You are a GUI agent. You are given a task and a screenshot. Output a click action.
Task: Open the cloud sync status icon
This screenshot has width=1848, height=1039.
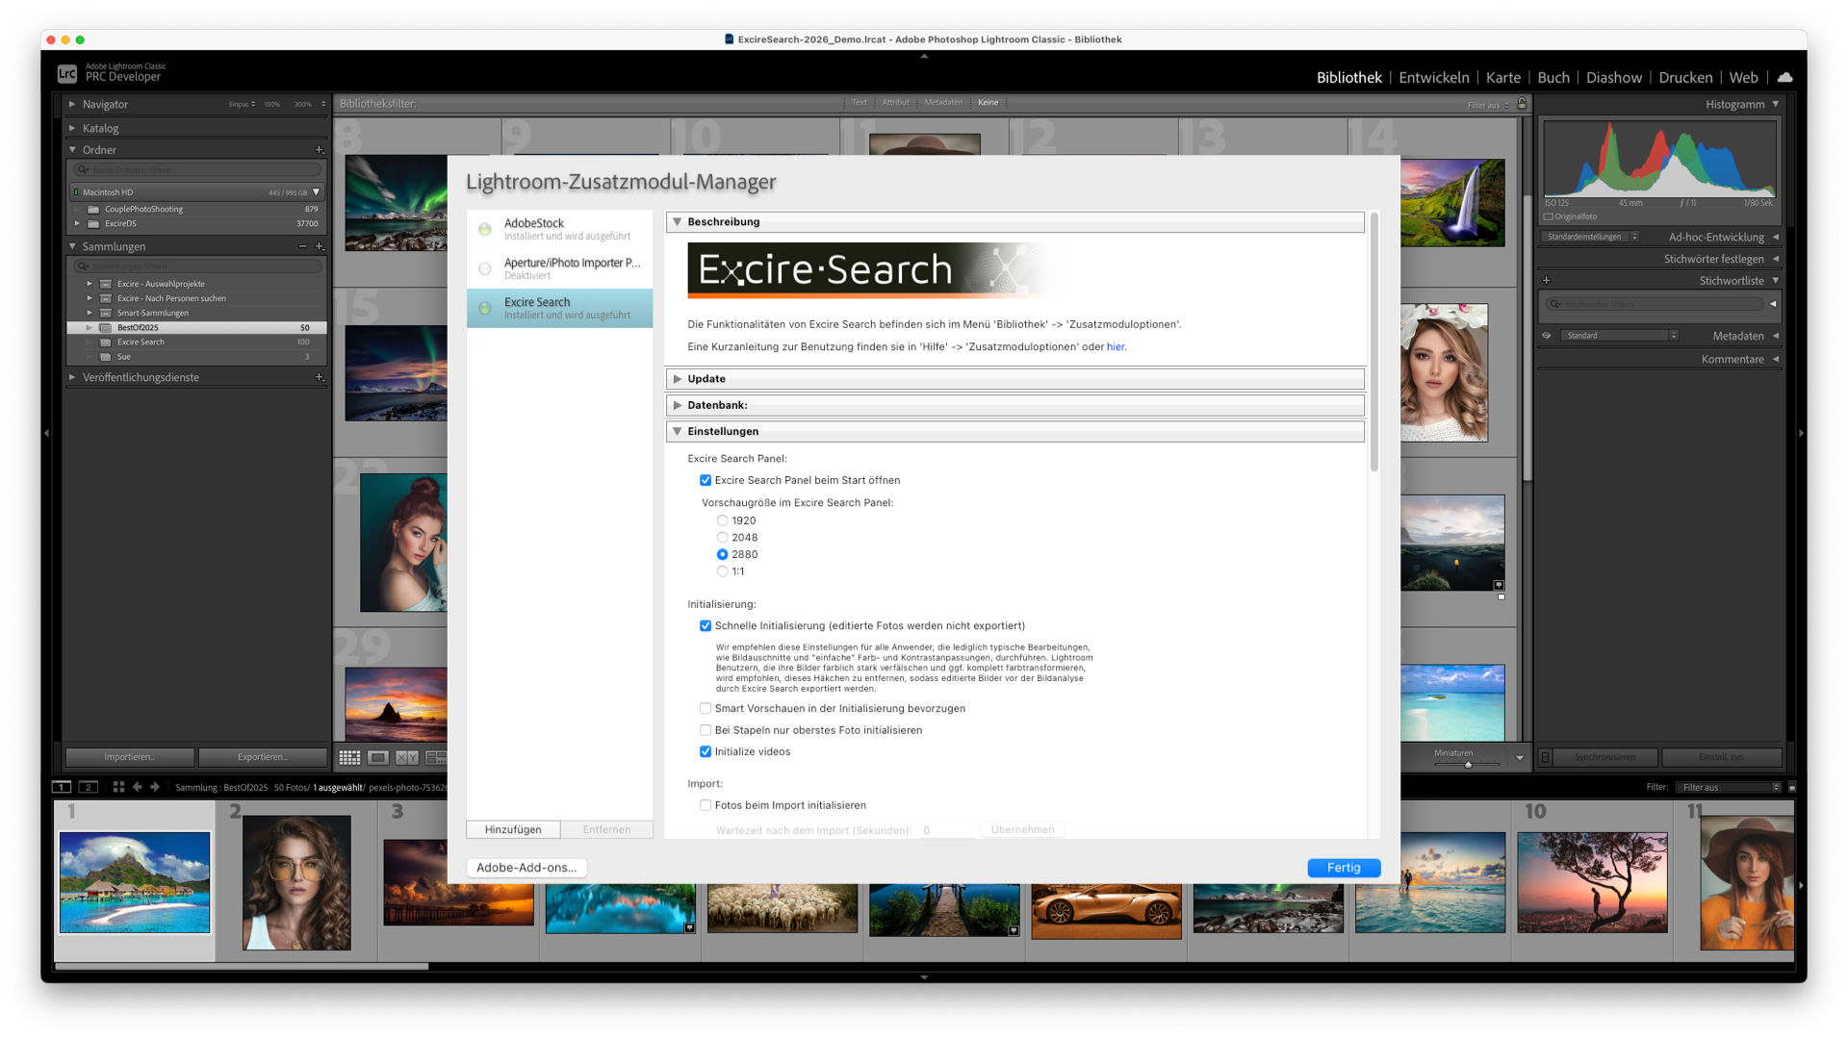(x=1784, y=77)
